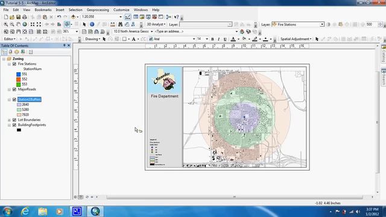Image resolution: width=386 pixels, height=217 pixels.
Task: Choose the Select Elements arrow tool
Action: [84, 24]
